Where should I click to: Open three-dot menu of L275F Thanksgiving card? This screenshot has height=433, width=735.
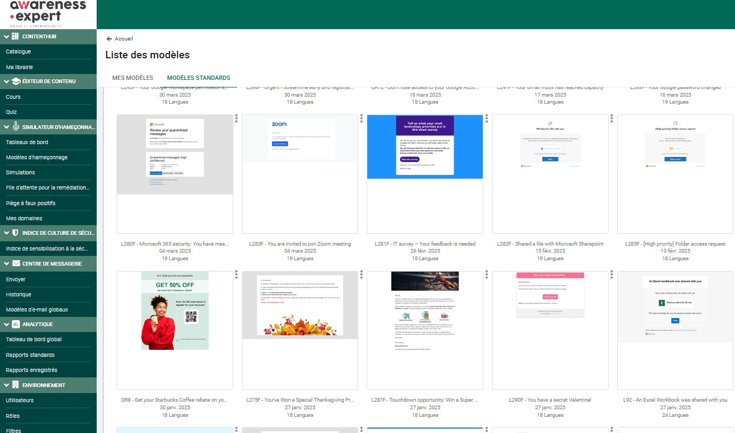pyautogui.click(x=362, y=276)
